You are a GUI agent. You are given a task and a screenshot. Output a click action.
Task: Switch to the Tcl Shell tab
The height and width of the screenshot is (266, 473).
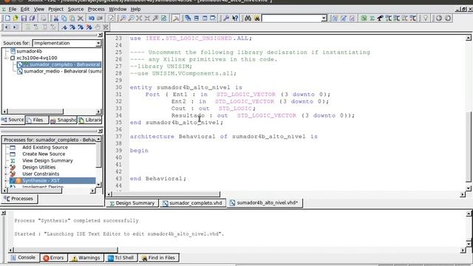[120, 258]
